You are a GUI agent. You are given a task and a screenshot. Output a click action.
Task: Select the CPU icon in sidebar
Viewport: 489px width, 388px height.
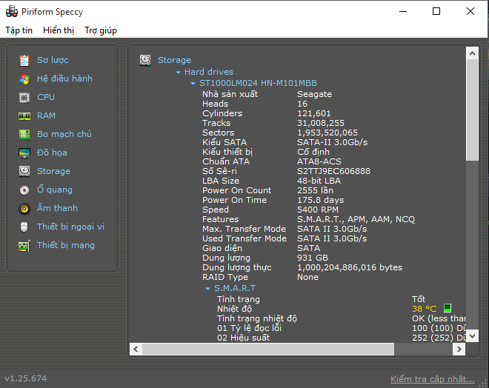[24, 97]
